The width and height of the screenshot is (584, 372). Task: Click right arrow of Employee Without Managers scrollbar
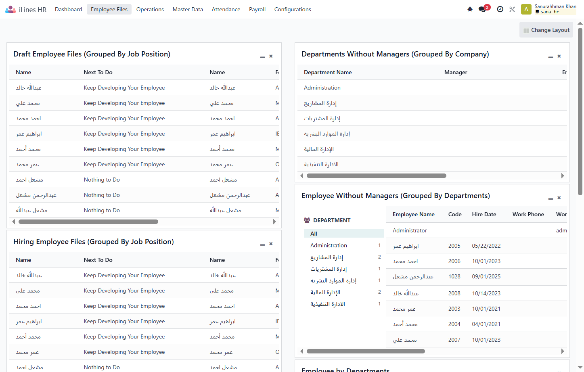(x=563, y=351)
